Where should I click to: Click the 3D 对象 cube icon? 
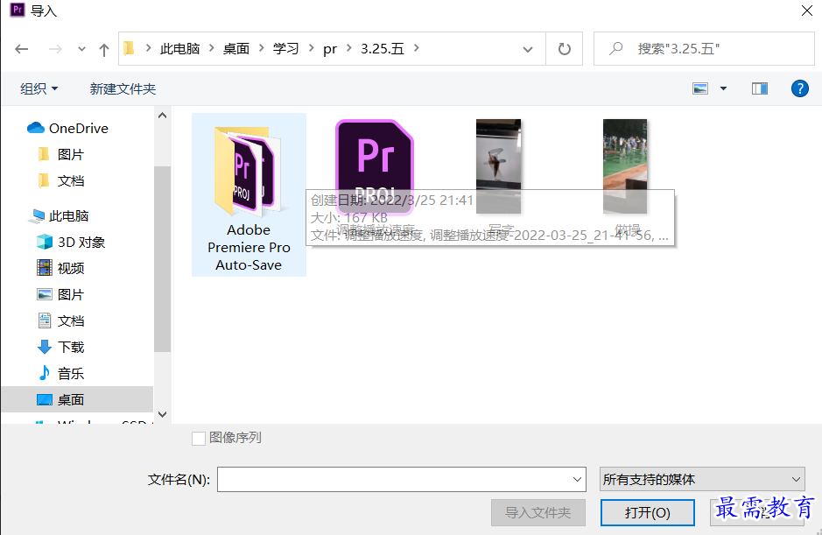click(x=45, y=242)
